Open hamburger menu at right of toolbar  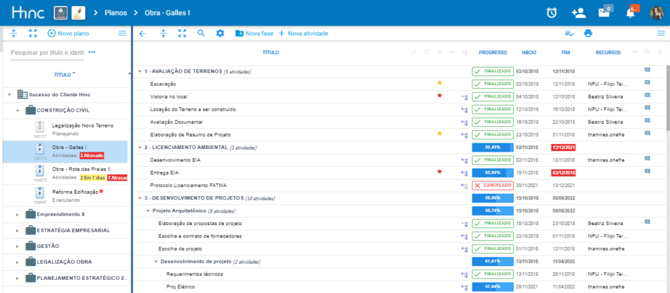[x=660, y=33]
